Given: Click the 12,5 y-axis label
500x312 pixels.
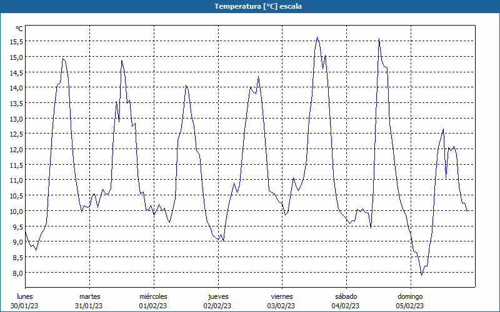Looking at the screenshot, I should pyautogui.click(x=16, y=134).
